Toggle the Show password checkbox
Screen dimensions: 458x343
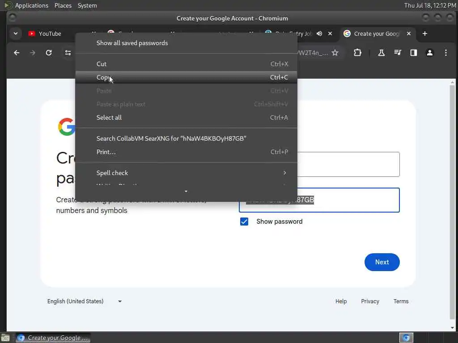click(244, 222)
